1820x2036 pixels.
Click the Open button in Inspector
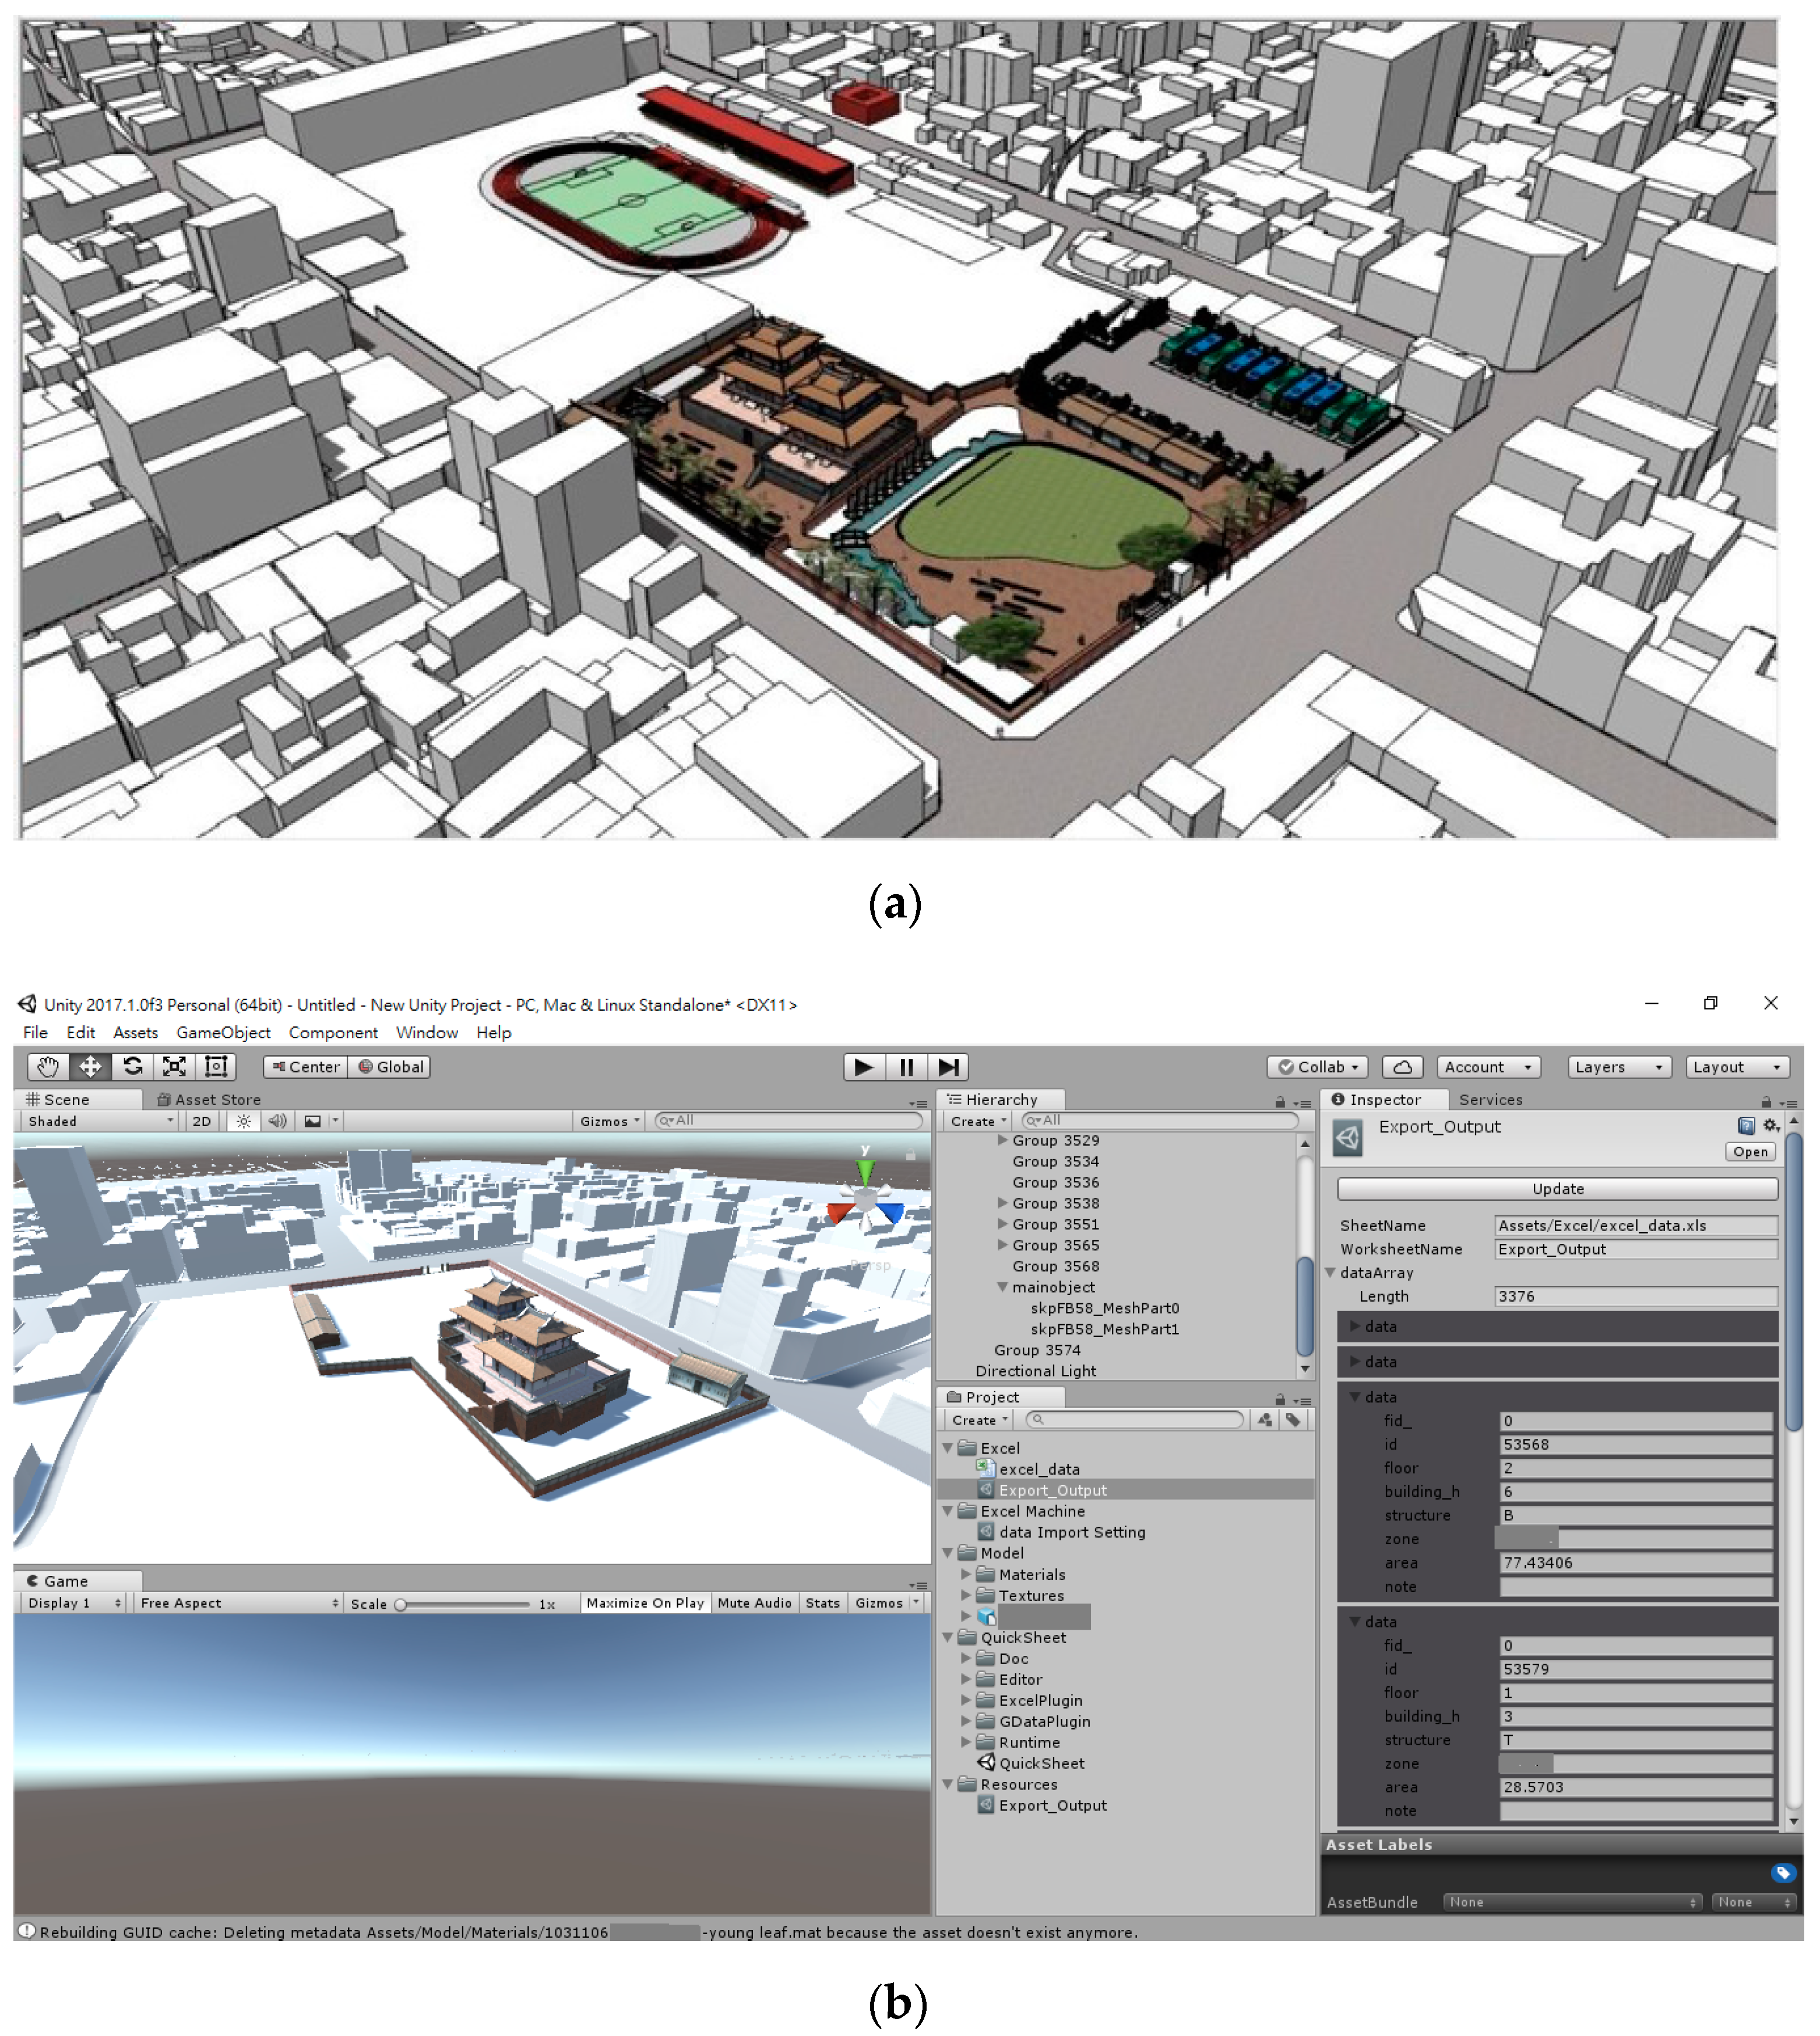(x=1750, y=1152)
